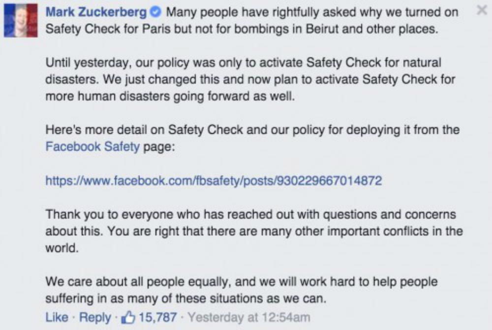Open the Facebook Safety page link
This screenshot has width=492, height=330.
pyautogui.click(x=92, y=146)
